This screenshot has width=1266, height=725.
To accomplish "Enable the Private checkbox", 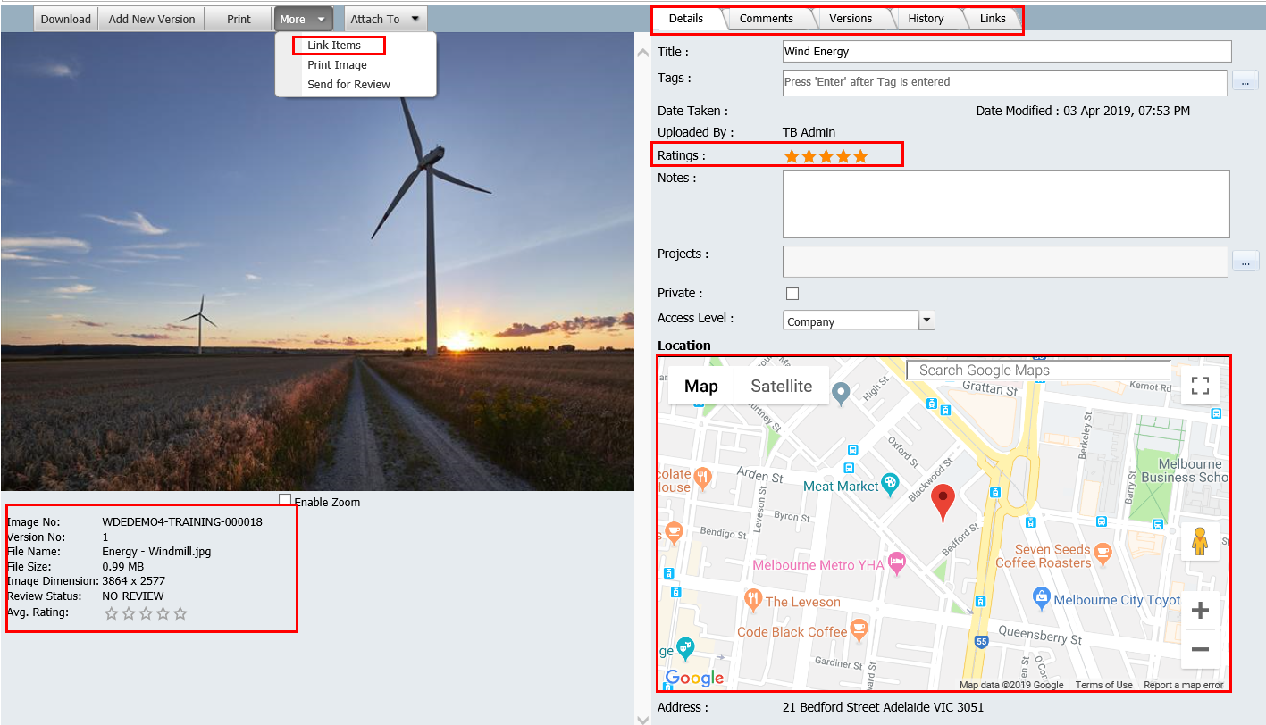I will tap(792, 294).
